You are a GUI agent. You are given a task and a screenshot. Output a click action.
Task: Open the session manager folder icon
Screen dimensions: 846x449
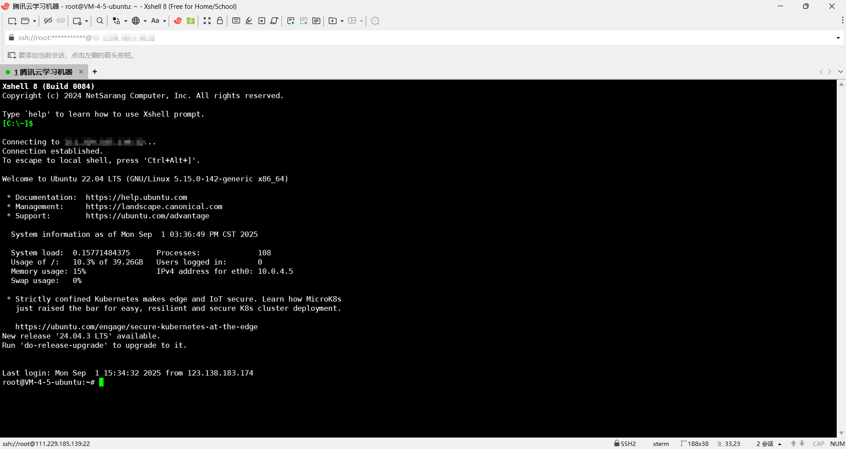(26, 21)
